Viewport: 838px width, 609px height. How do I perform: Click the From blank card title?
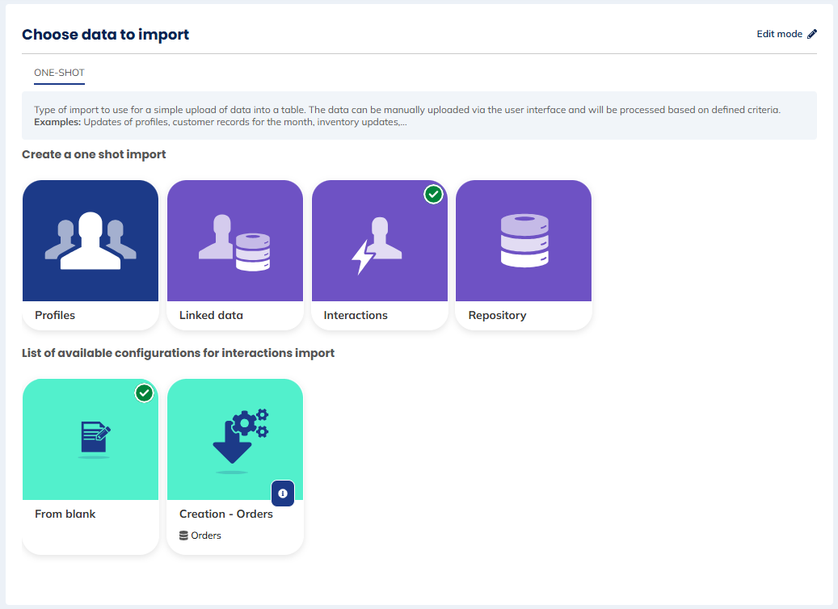65,514
